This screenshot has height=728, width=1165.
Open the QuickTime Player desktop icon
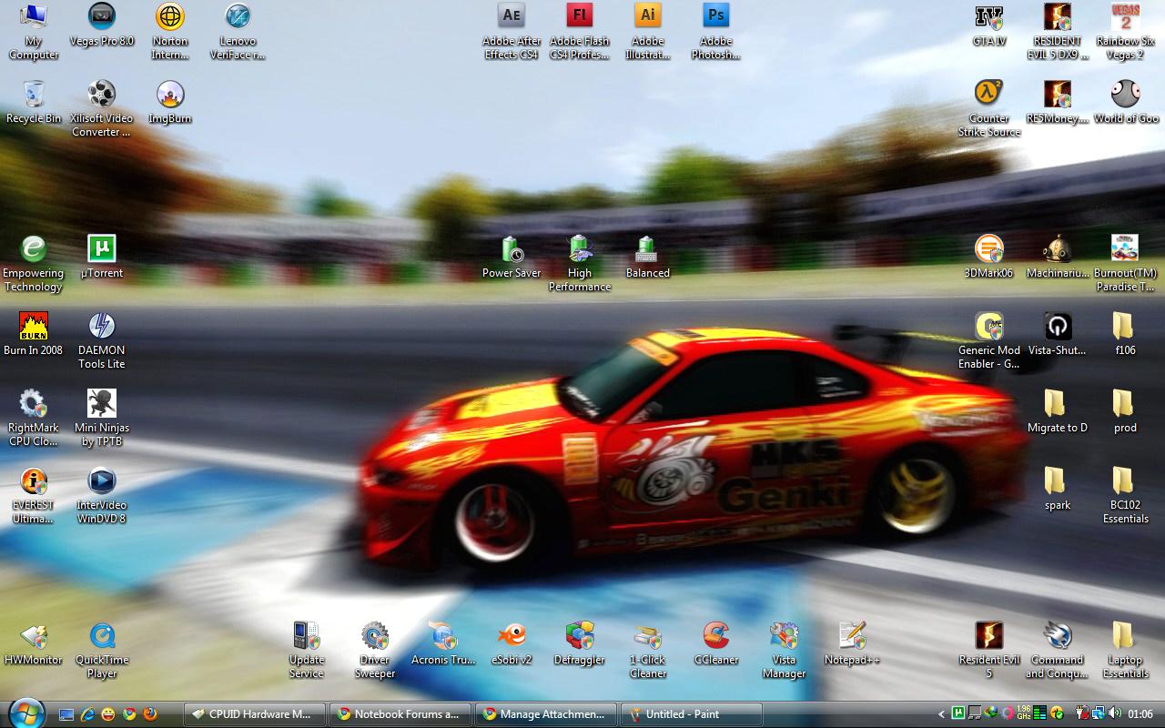[102, 650]
